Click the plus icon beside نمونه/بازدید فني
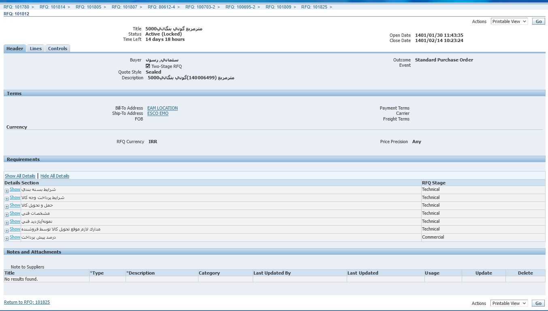 point(6,223)
